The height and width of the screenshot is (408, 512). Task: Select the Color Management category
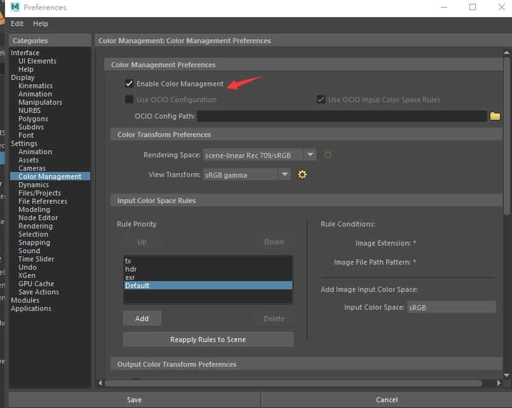pos(50,176)
